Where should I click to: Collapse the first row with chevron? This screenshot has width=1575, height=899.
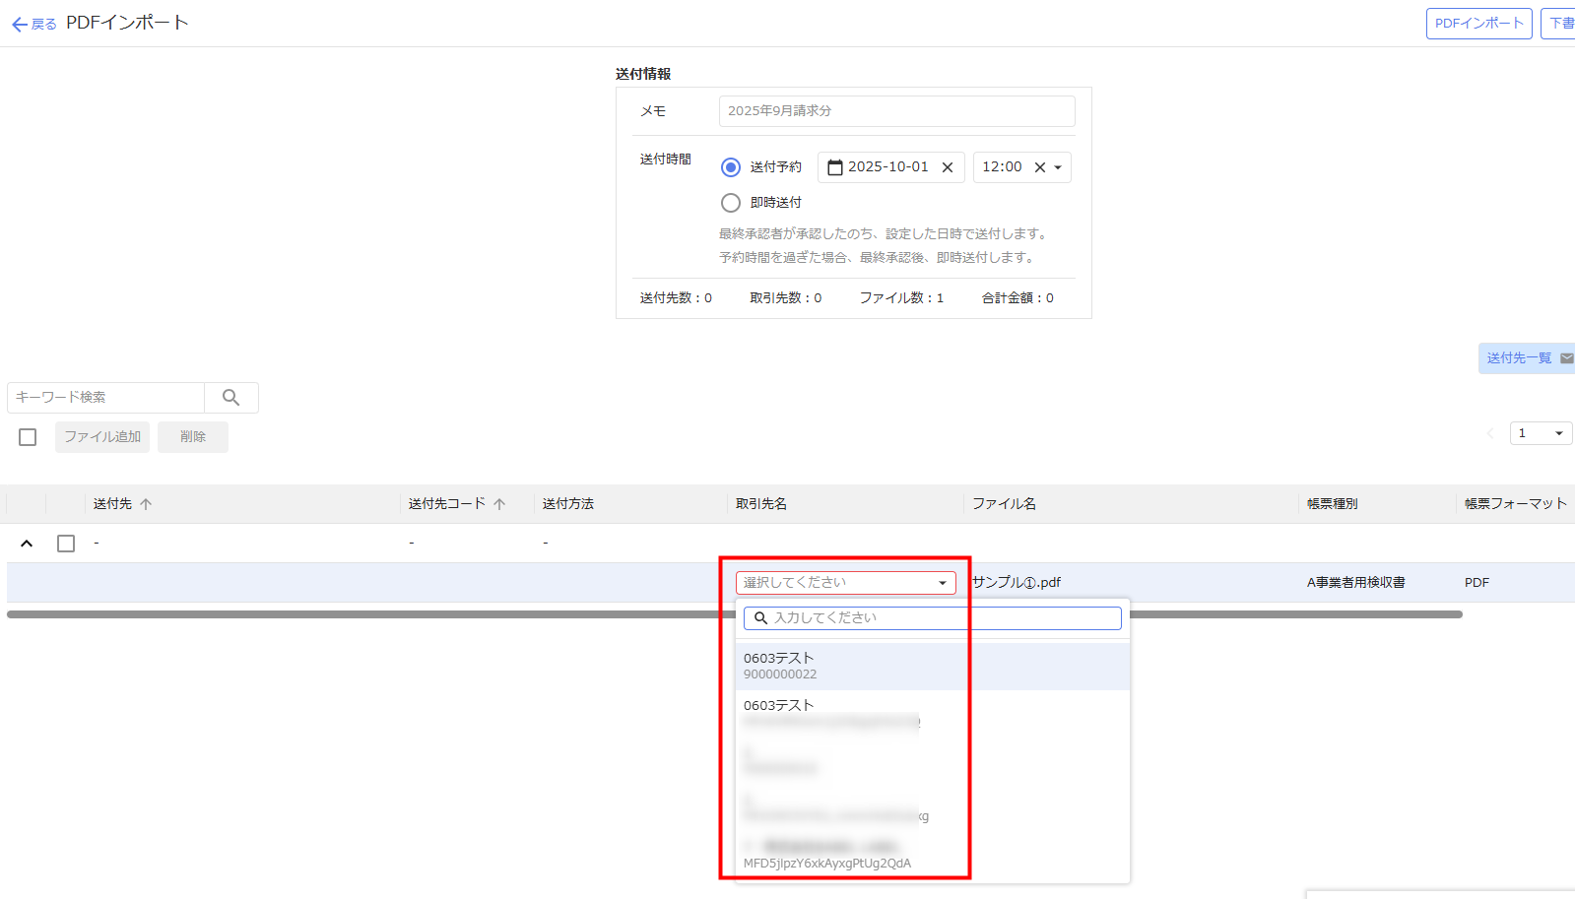click(27, 544)
